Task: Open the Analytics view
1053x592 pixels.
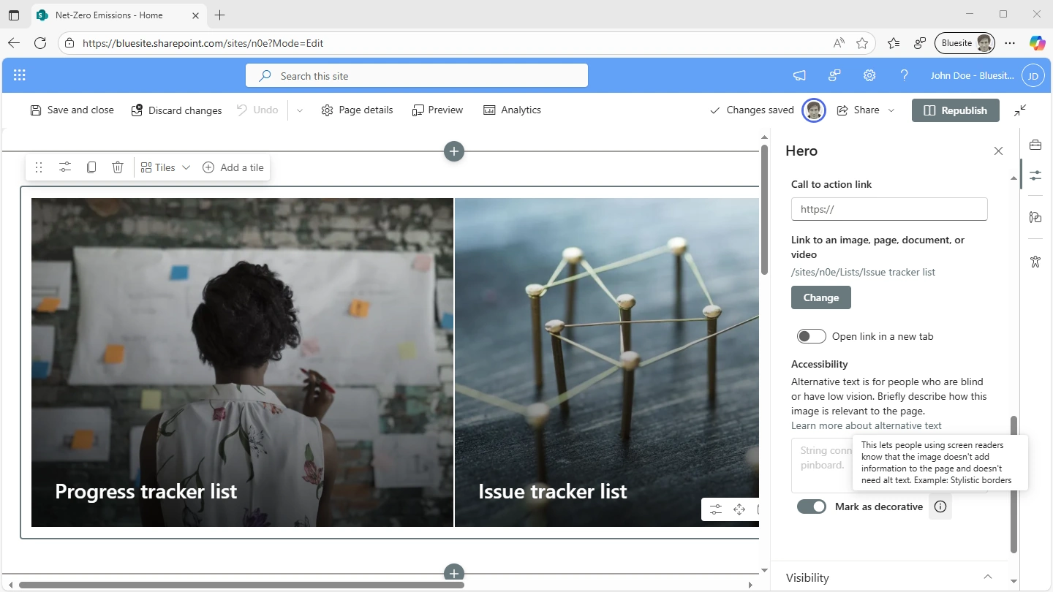Action: (x=512, y=110)
